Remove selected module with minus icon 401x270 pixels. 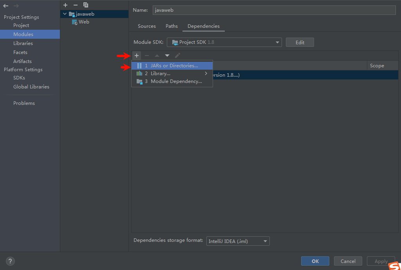point(76,5)
